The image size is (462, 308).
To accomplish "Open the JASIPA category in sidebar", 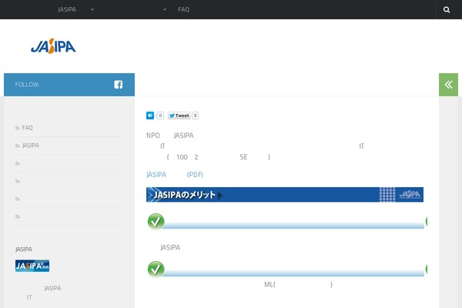I will (x=30, y=146).
